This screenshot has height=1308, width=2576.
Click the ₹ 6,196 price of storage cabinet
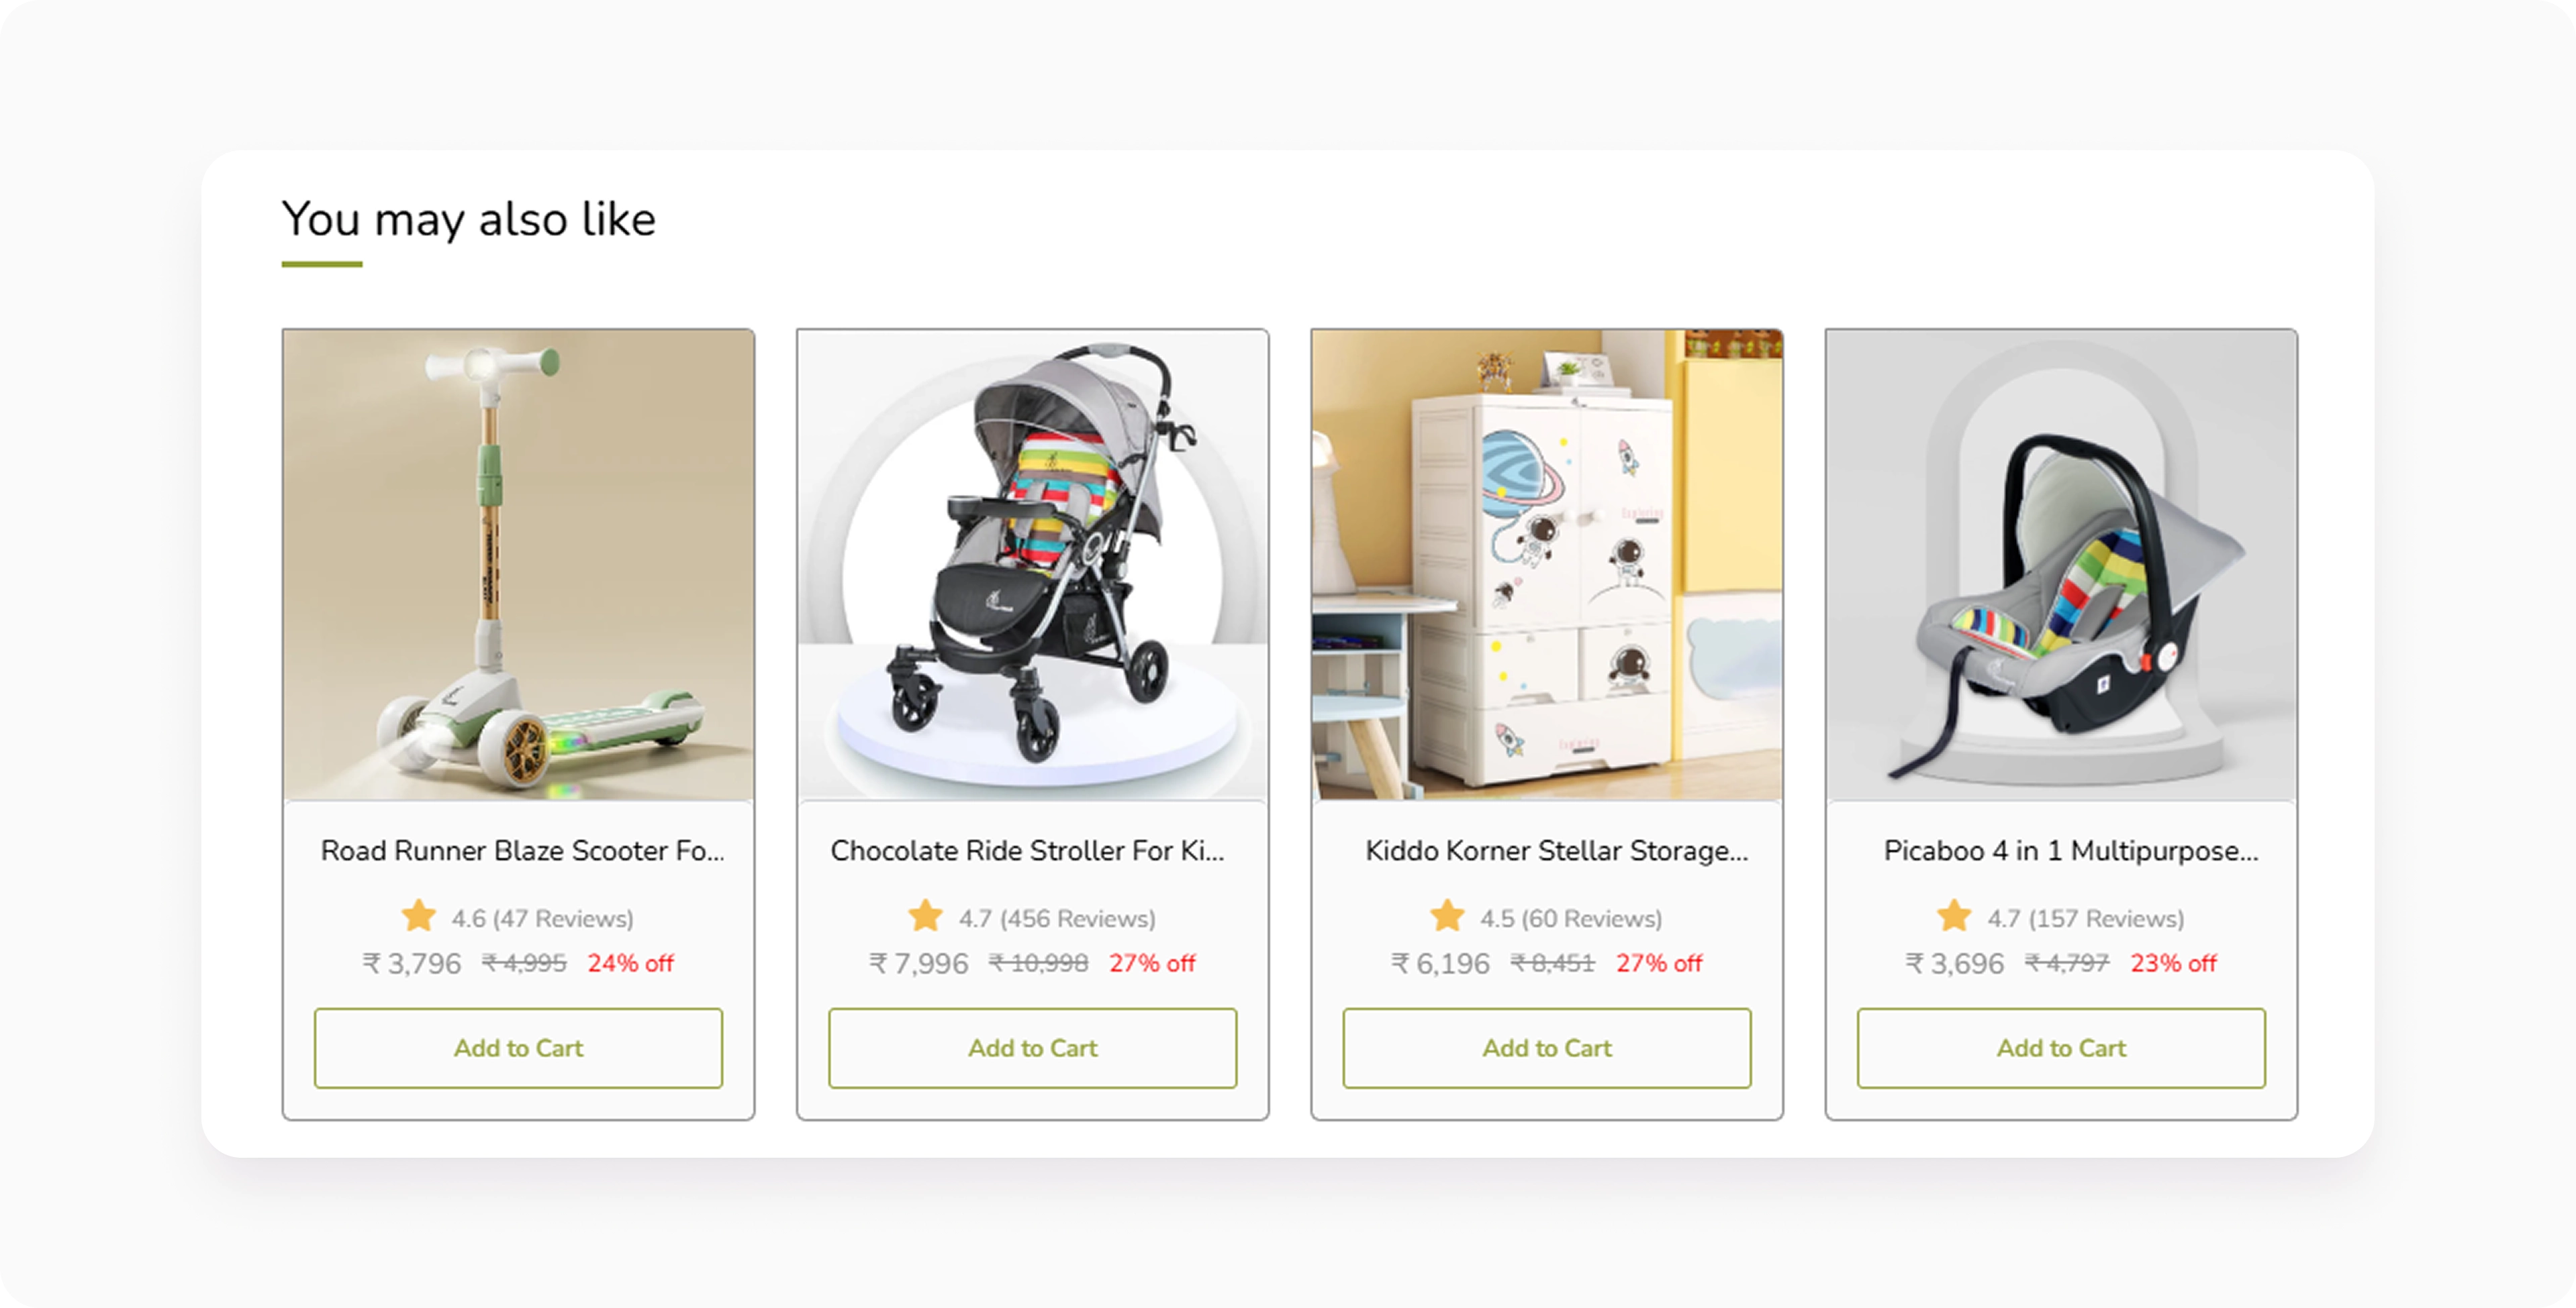tap(1440, 963)
